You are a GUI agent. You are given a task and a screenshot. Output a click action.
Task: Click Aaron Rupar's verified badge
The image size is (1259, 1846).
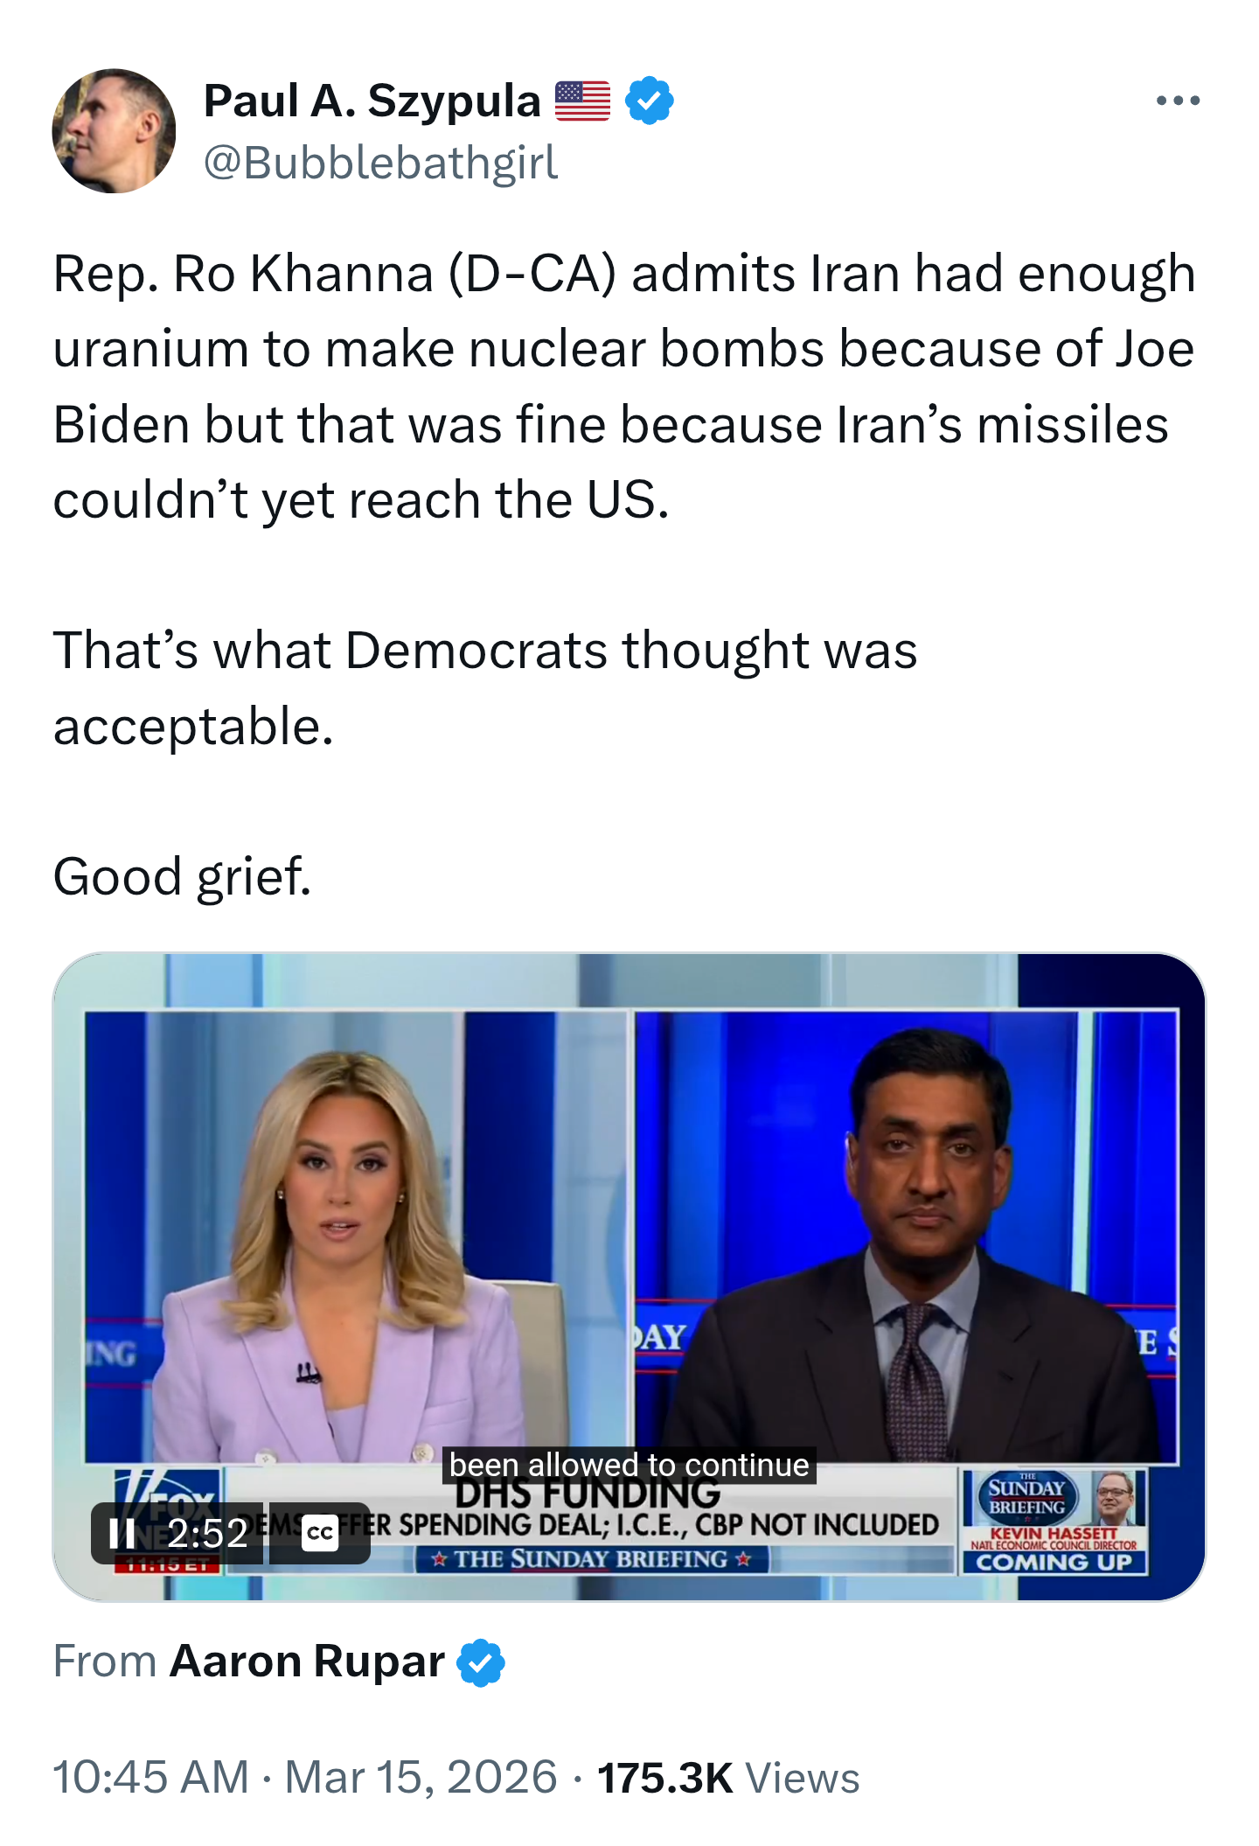point(481,1661)
